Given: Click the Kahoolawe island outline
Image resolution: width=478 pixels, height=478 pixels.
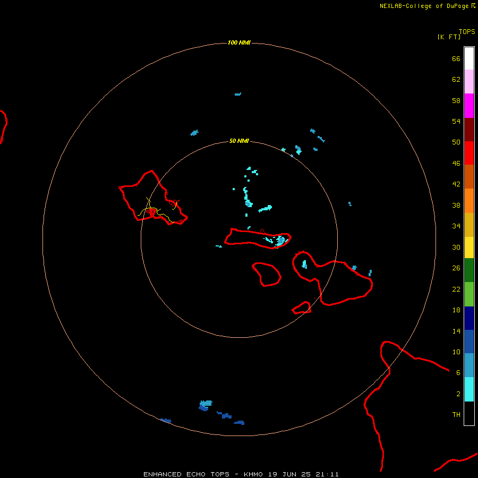Looking at the screenshot, I should 302,308.
